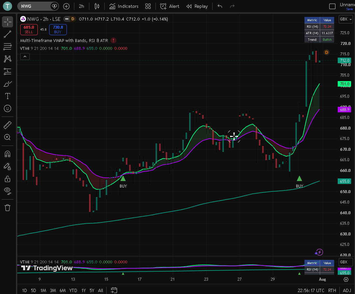This screenshot has height=294, width=355.
Task: Remove objects with the trash icon
Action: click(x=7, y=208)
